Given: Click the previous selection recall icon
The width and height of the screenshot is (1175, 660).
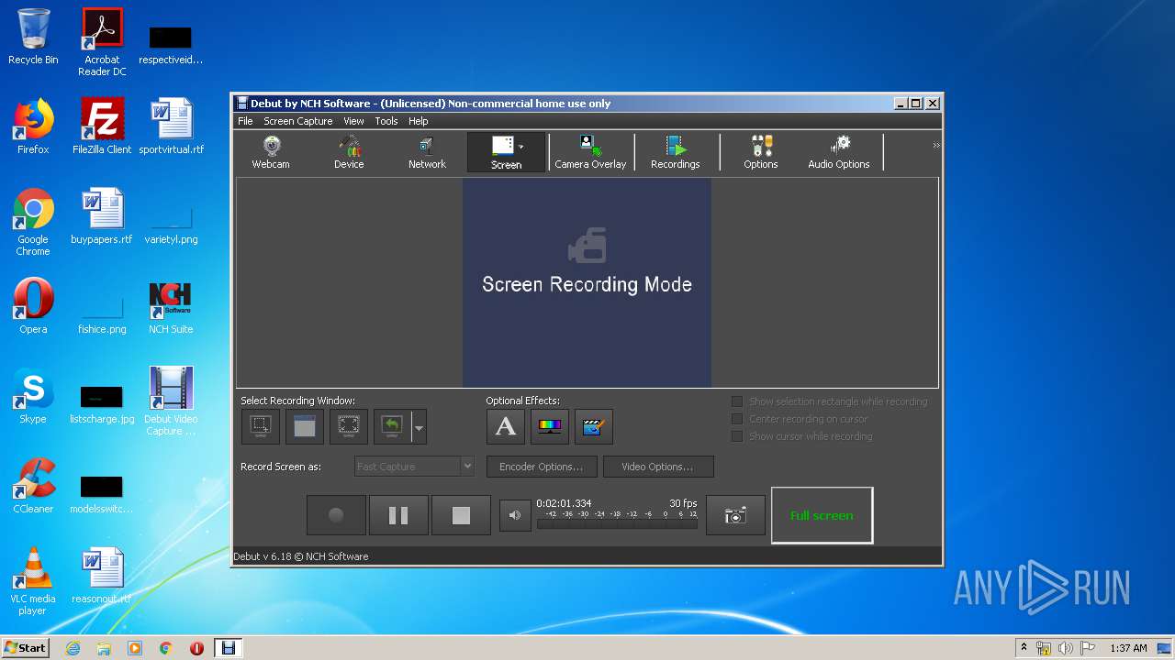Looking at the screenshot, I should pyautogui.click(x=392, y=426).
